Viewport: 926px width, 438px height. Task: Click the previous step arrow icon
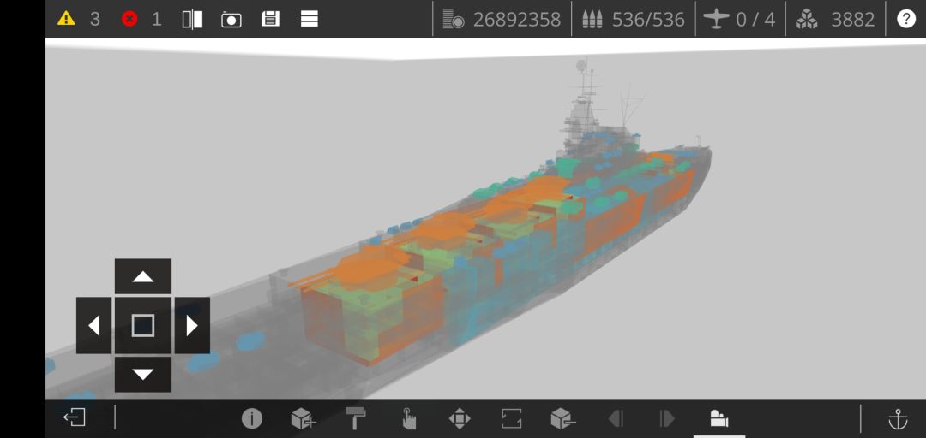point(616,418)
